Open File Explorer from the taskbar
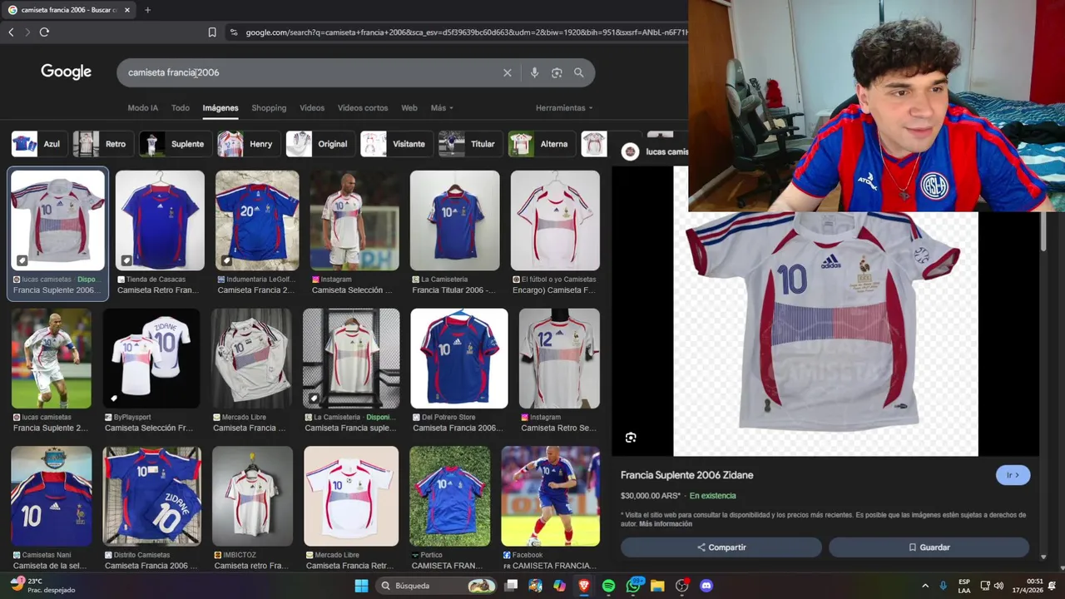 click(x=657, y=586)
